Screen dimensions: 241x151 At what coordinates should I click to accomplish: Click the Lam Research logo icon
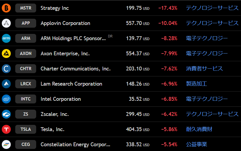[6, 84]
